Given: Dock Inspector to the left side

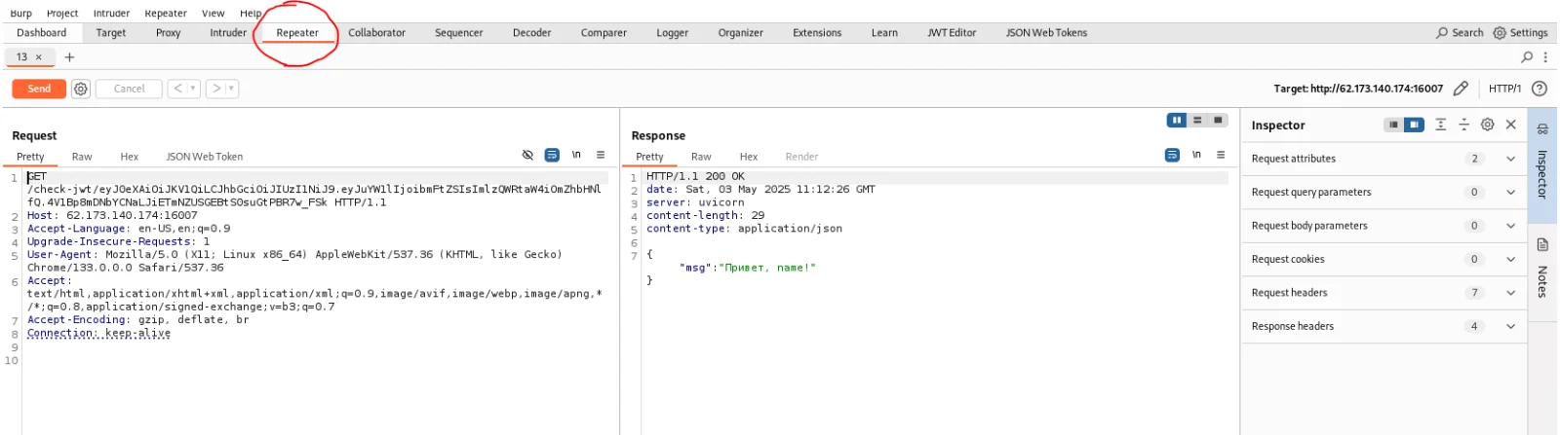Looking at the screenshot, I should (1394, 125).
